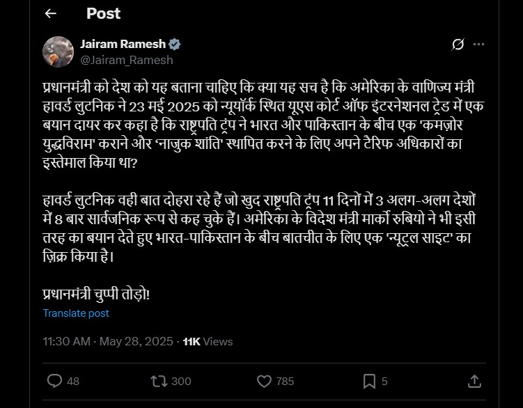This screenshot has width=523, height=408.
Task: Toggle the bookmark icon on the post
Action: pos(369,381)
